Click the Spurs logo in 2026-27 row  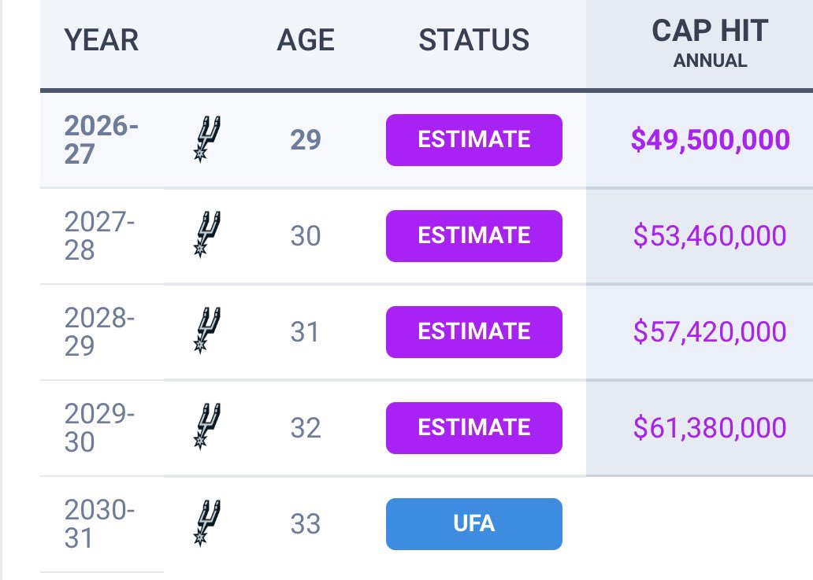click(x=207, y=139)
